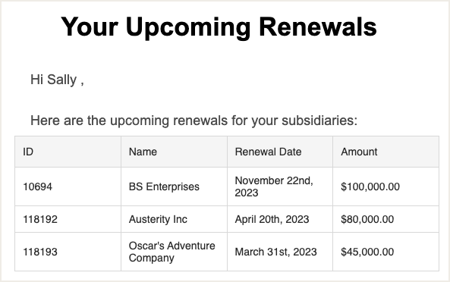Click the April 20th, 2023 date cell

click(x=280, y=219)
